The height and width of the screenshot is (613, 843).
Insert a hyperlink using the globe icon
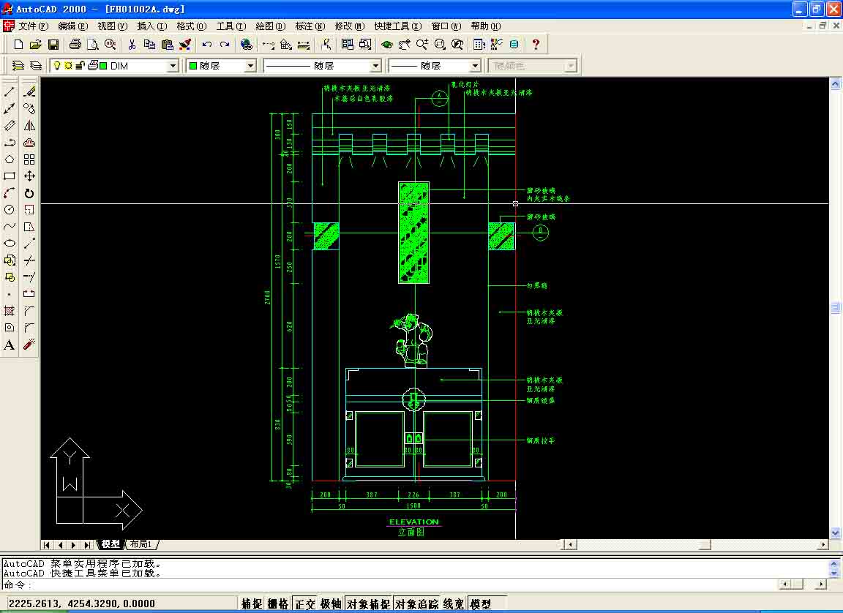246,45
